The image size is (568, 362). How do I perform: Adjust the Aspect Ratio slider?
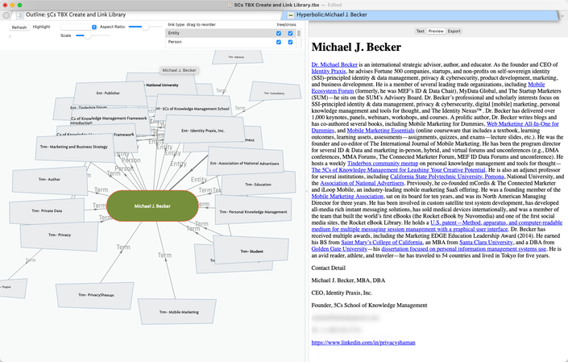click(x=145, y=27)
